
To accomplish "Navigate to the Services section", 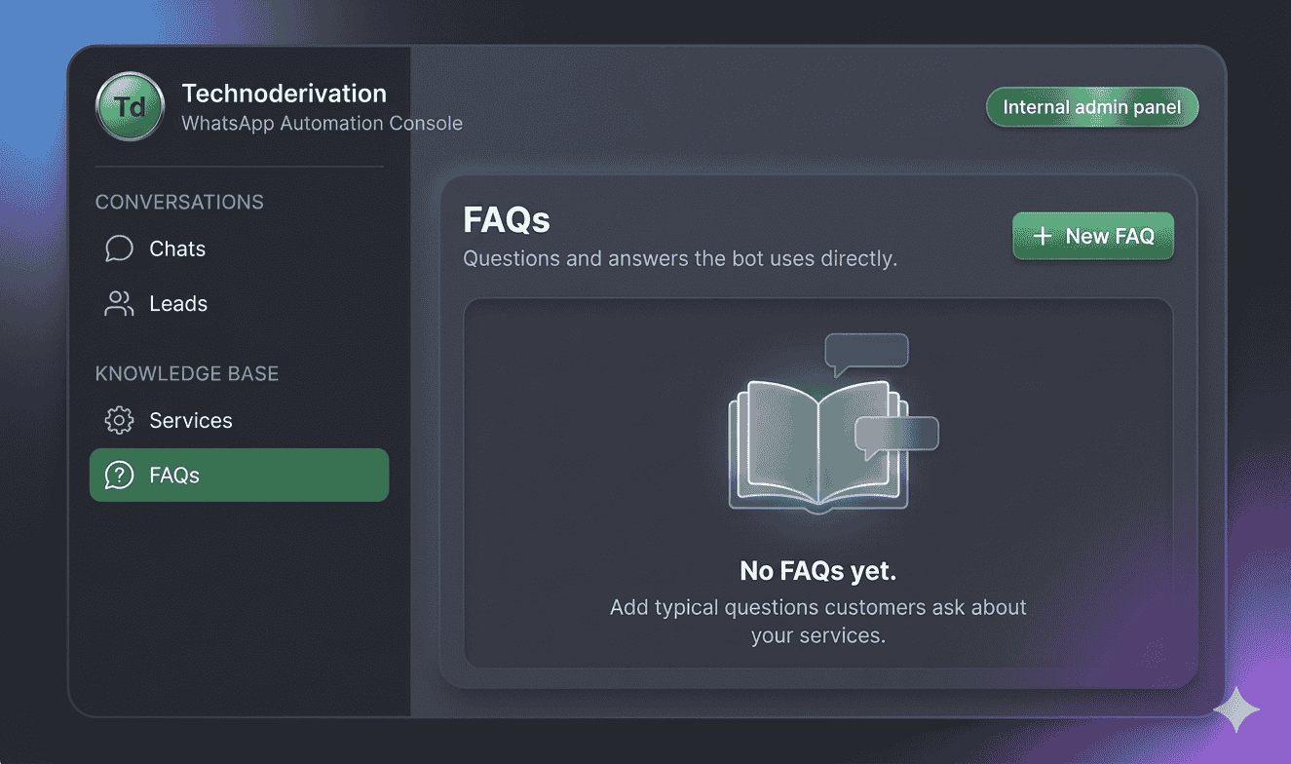I will click(190, 420).
